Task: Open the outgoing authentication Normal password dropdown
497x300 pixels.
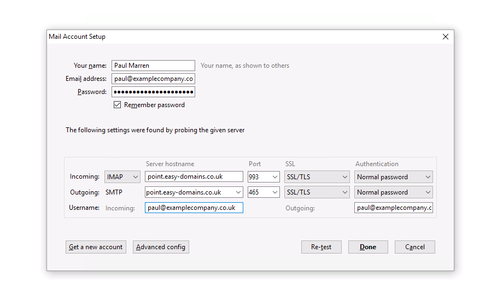Action: click(x=393, y=192)
